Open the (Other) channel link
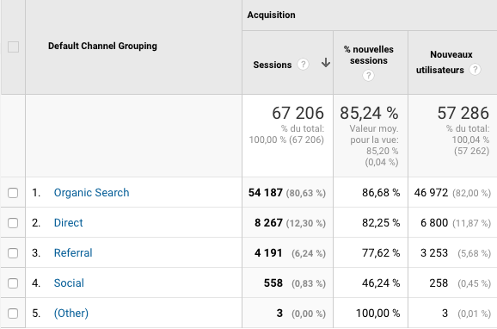This screenshot has height=329, width=497. [x=71, y=313]
